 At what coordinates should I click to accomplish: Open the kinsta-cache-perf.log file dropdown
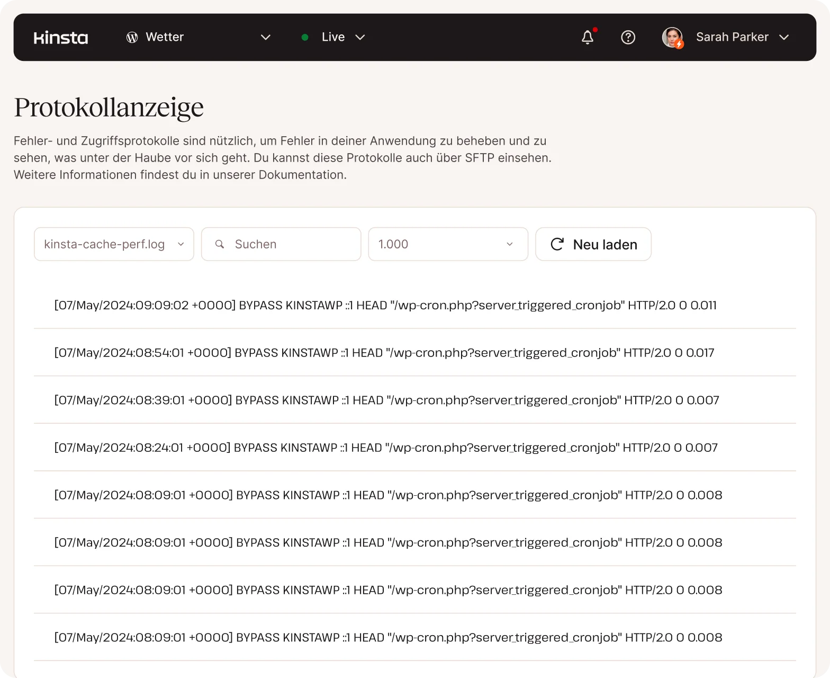[114, 244]
